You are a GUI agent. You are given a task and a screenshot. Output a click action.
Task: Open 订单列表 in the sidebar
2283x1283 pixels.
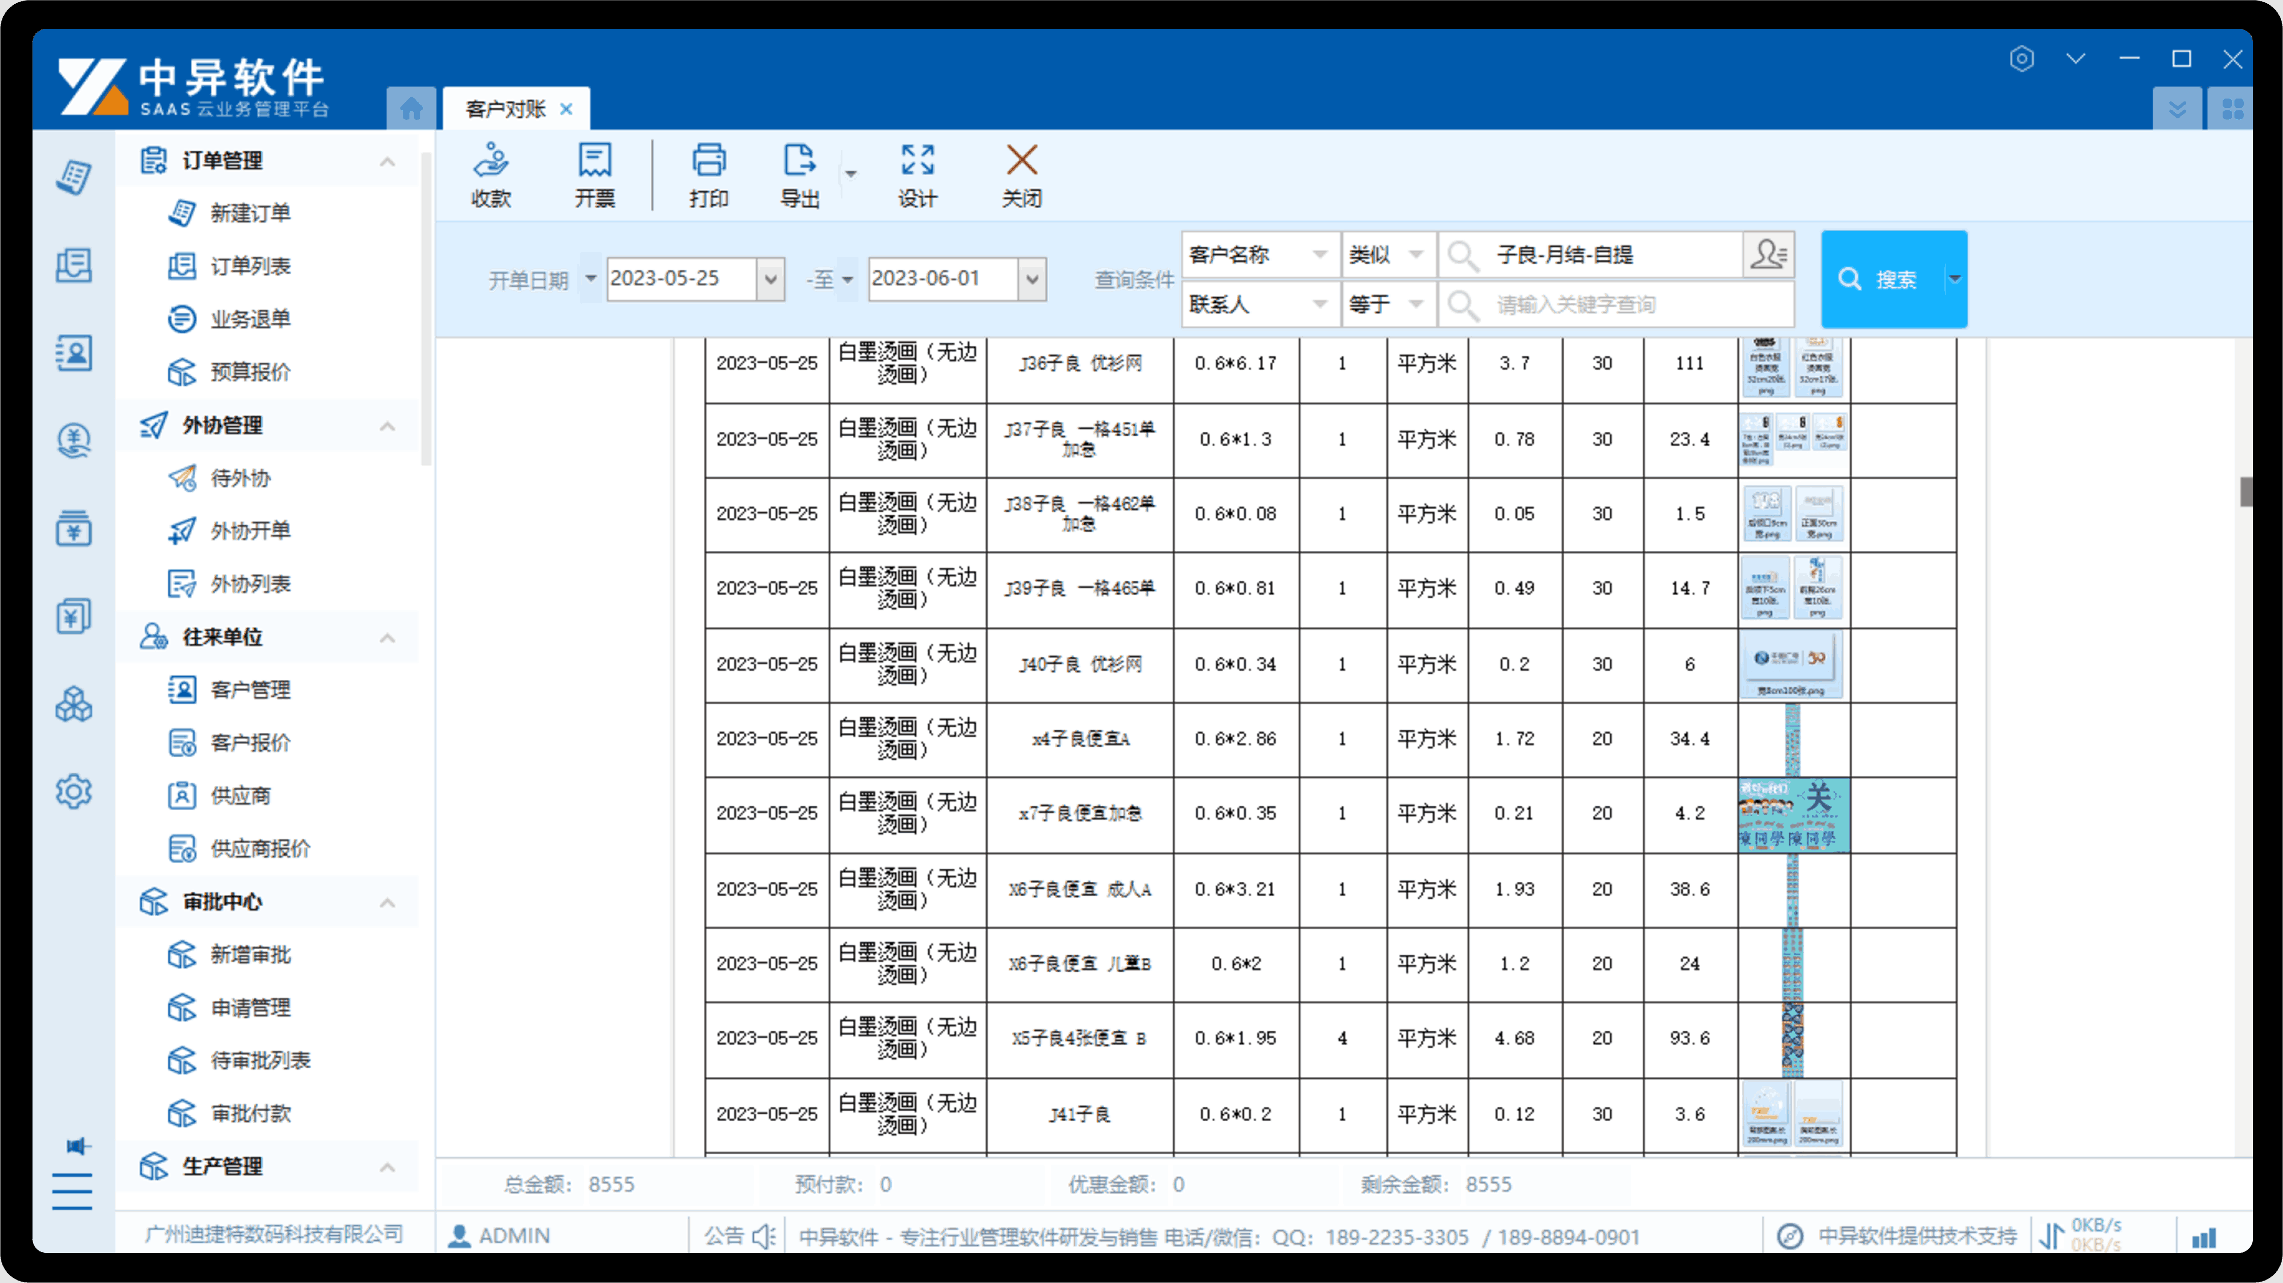pyautogui.click(x=250, y=266)
